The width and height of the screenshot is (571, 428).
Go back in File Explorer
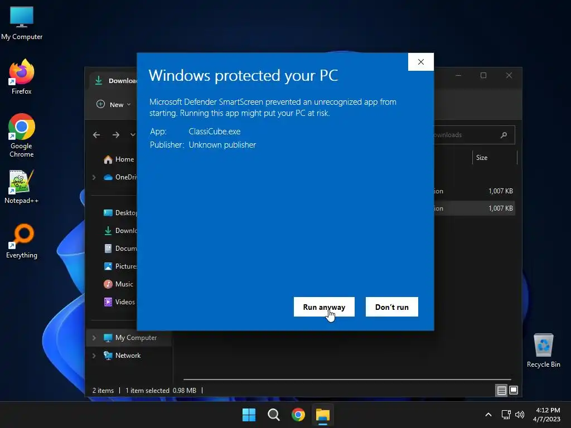point(96,135)
